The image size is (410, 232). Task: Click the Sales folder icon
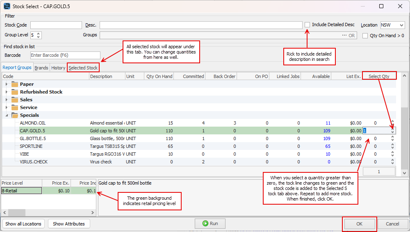click(x=15, y=100)
